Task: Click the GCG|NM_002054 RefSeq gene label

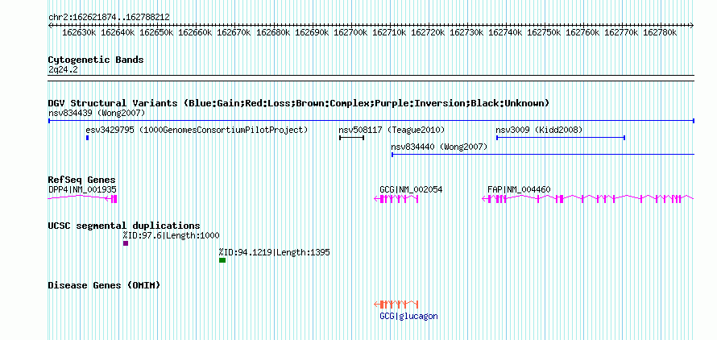Action: click(411, 189)
